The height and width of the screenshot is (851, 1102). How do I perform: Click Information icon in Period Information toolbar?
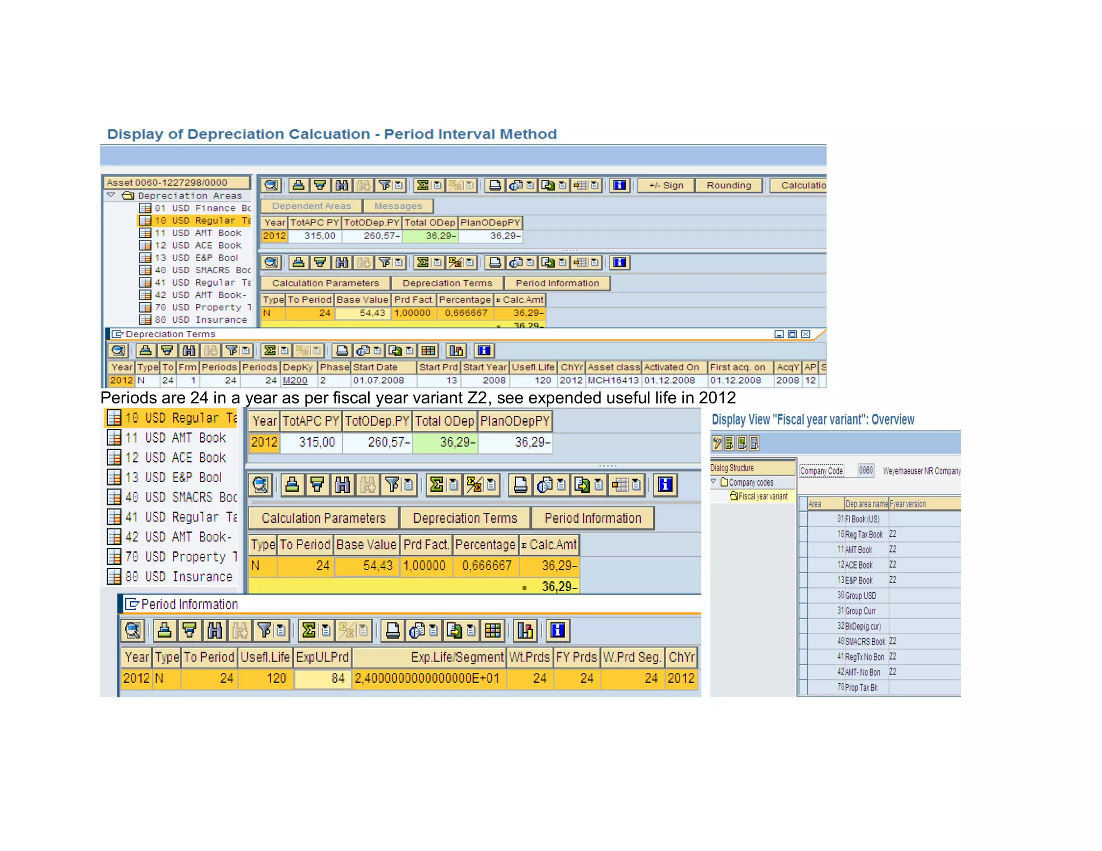tap(557, 630)
